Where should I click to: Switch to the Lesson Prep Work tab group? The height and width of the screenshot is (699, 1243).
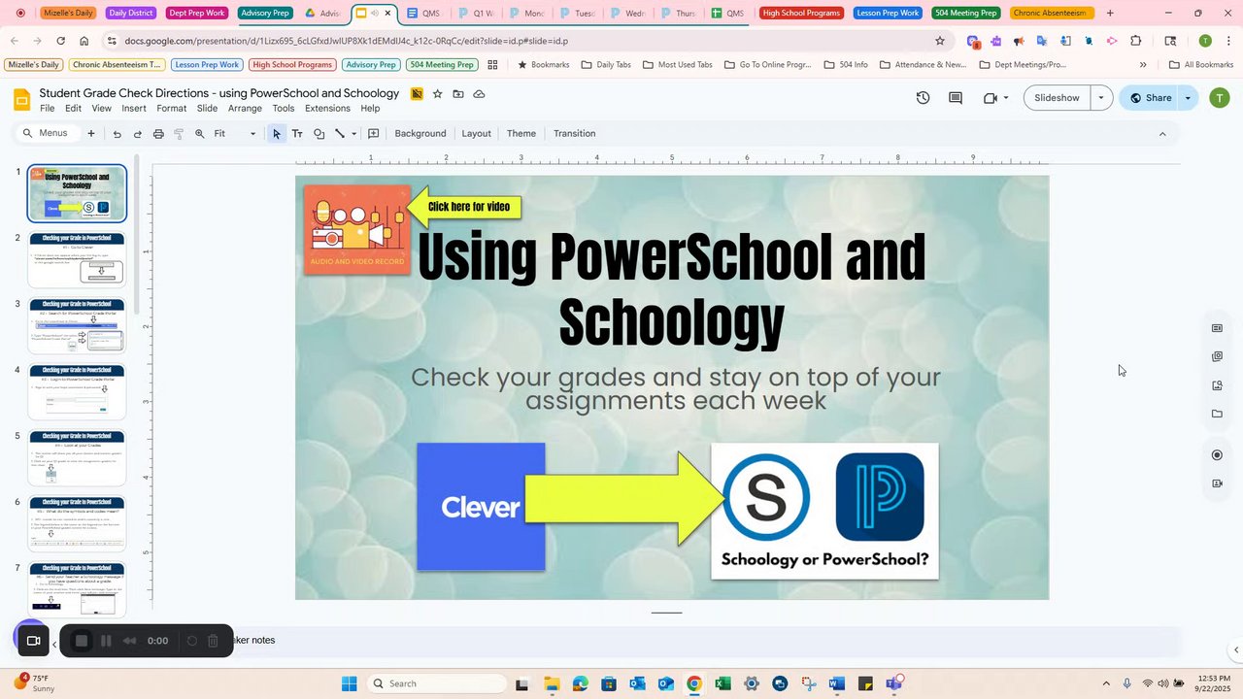[887, 13]
